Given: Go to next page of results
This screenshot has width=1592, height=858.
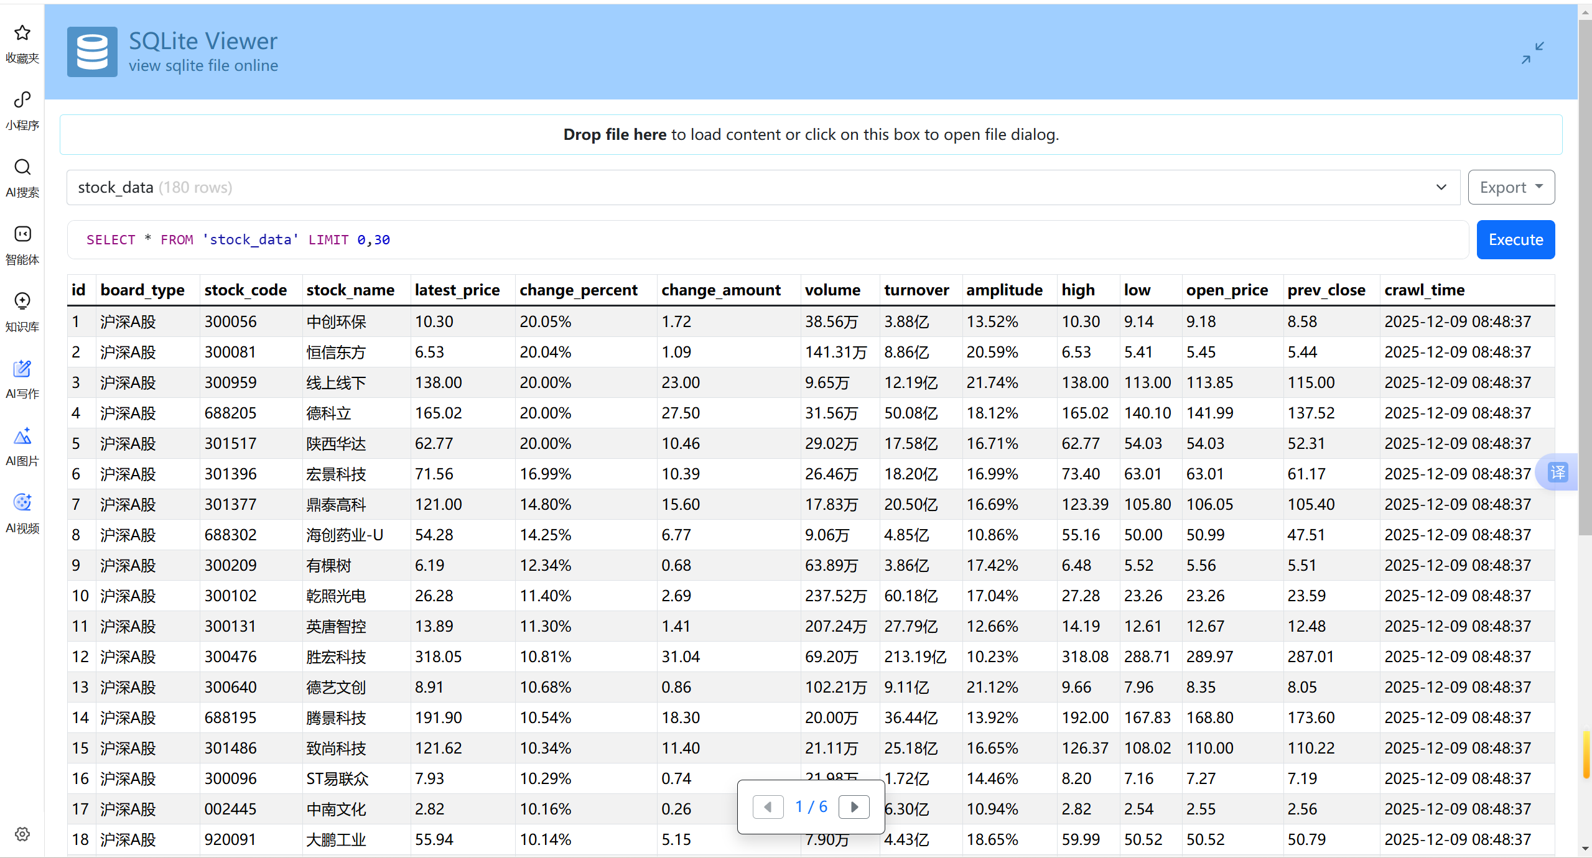Looking at the screenshot, I should coord(854,807).
